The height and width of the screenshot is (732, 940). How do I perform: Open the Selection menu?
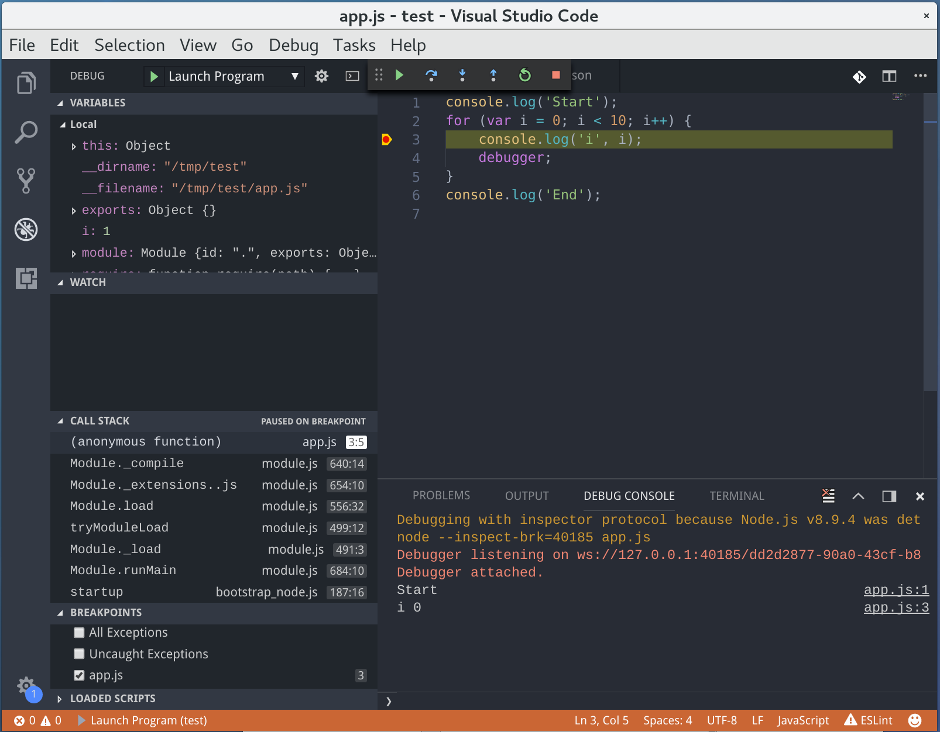click(129, 45)
